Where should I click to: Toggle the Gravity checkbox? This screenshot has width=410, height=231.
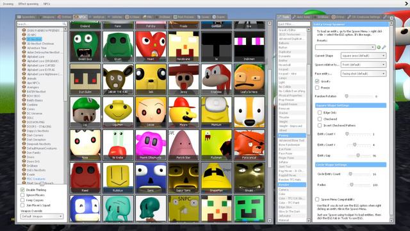(317, 81)
